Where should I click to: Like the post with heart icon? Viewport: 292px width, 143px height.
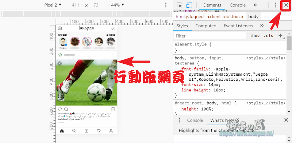point(60,109)
